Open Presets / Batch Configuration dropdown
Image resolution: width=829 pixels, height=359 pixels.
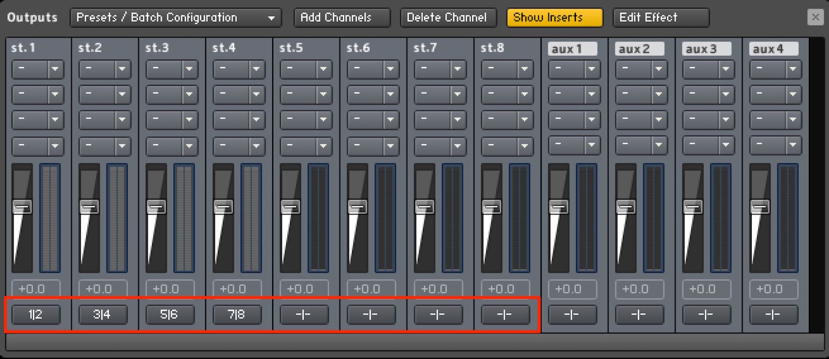click(176, 17)
